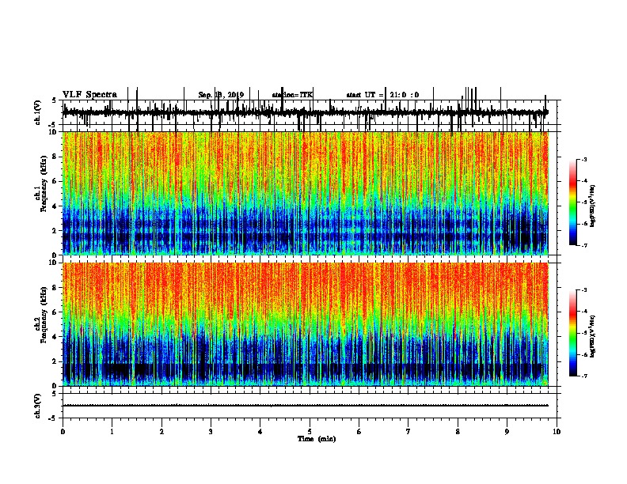Click the ch.2 'Frequency (kHz)' axis label

(x=44, y=315)
